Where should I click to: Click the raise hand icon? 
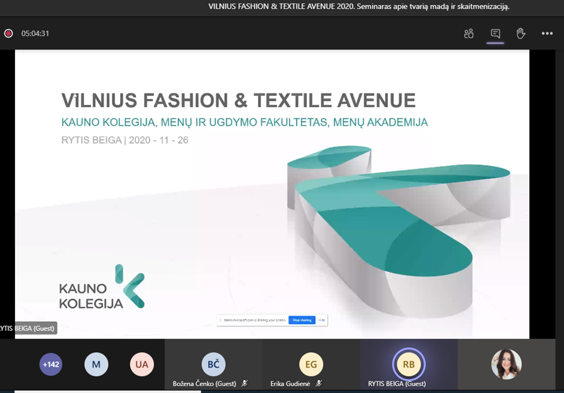coord(521,34)
